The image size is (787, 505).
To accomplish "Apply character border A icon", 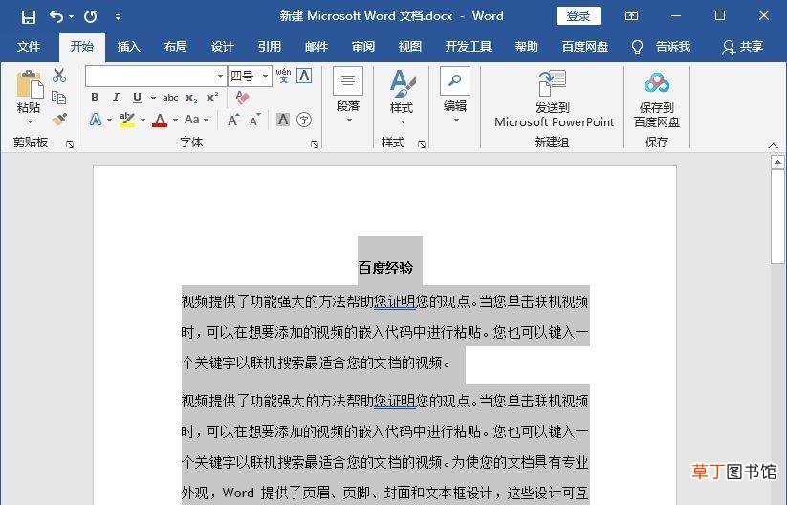I will pos(304,76).
